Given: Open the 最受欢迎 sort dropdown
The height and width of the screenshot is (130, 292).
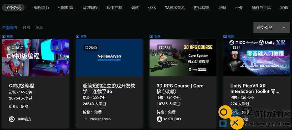Looking at the screenshot, I should [271, 28].
